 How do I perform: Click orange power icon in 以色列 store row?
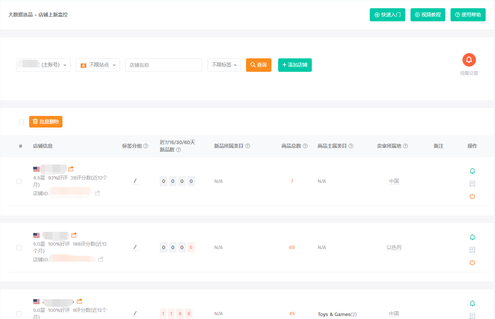coord(472,263)
